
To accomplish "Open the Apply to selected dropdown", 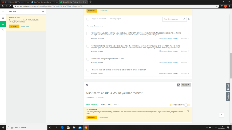I will [99, 19].
